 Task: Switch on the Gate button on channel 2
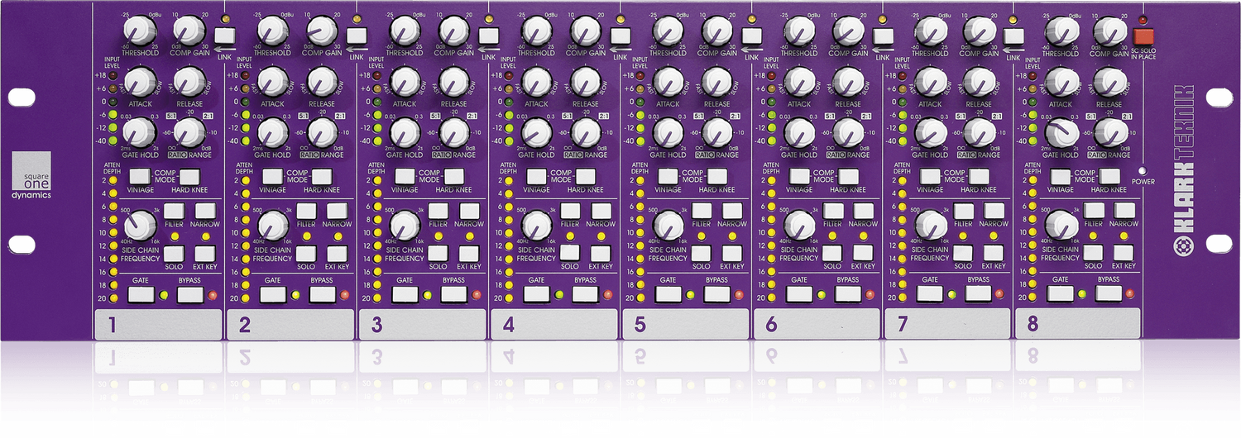273,293
